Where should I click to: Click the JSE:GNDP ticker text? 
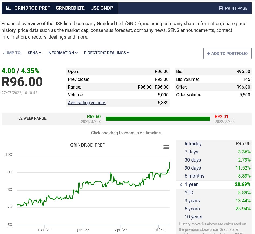pos(102,8)
